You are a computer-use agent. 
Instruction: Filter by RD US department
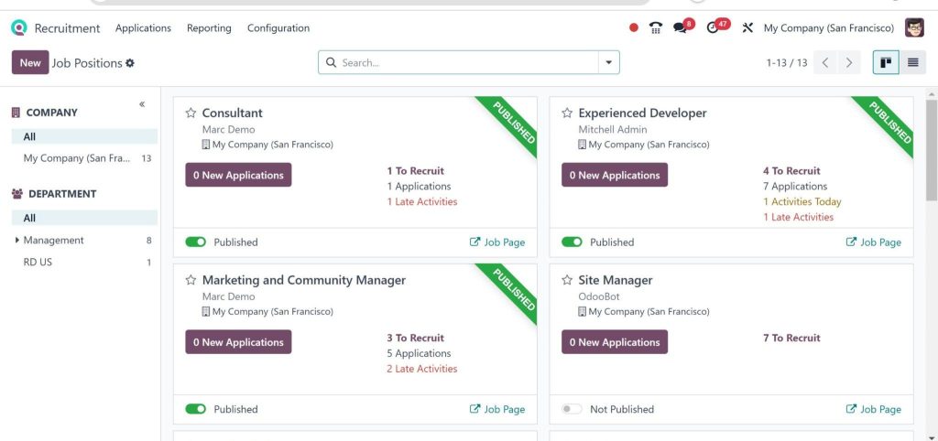(x=84, y=262)
